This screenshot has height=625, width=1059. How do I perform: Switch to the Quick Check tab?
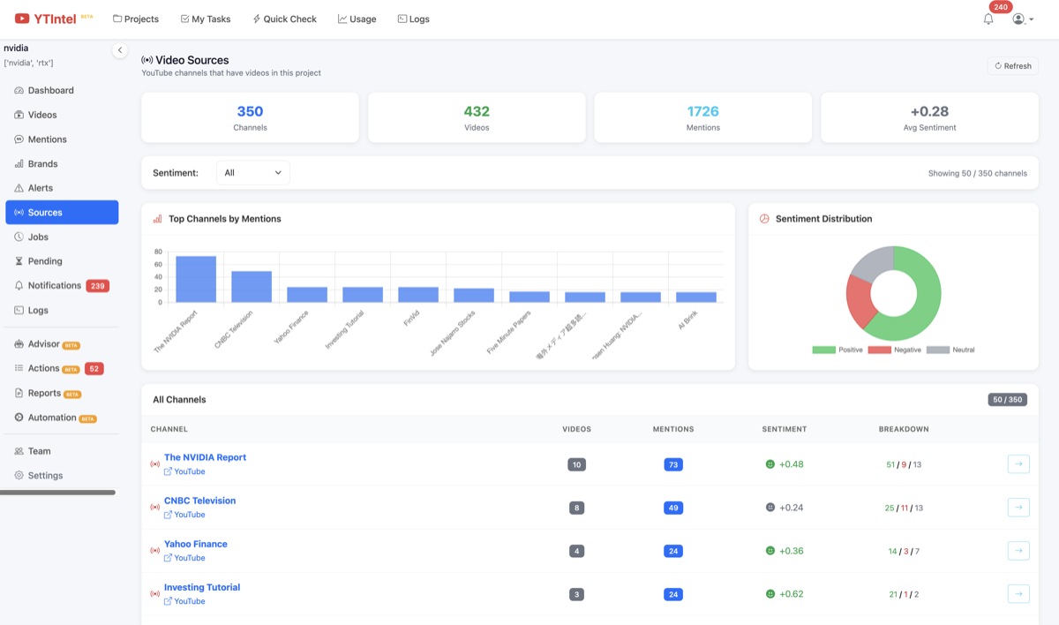click(284, 19)
